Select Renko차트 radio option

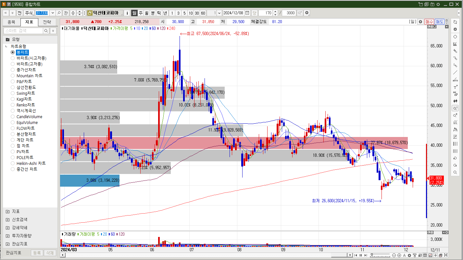click(x=13, y=105)
